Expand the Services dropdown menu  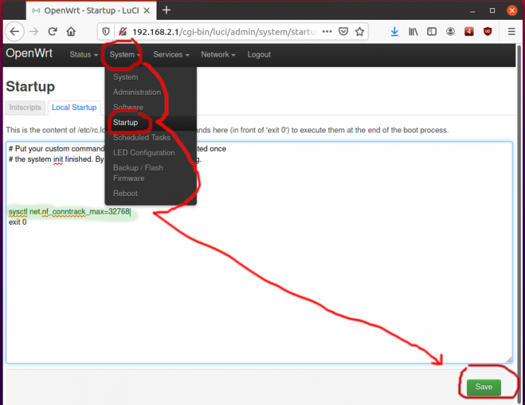pyautogui.click(x=170, y=55)
